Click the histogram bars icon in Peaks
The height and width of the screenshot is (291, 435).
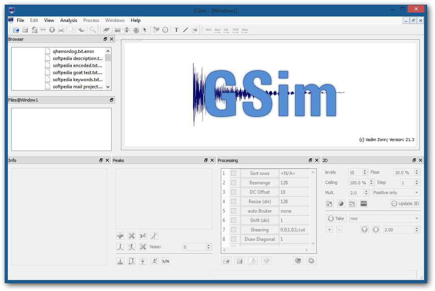click(x=120, y=261)
